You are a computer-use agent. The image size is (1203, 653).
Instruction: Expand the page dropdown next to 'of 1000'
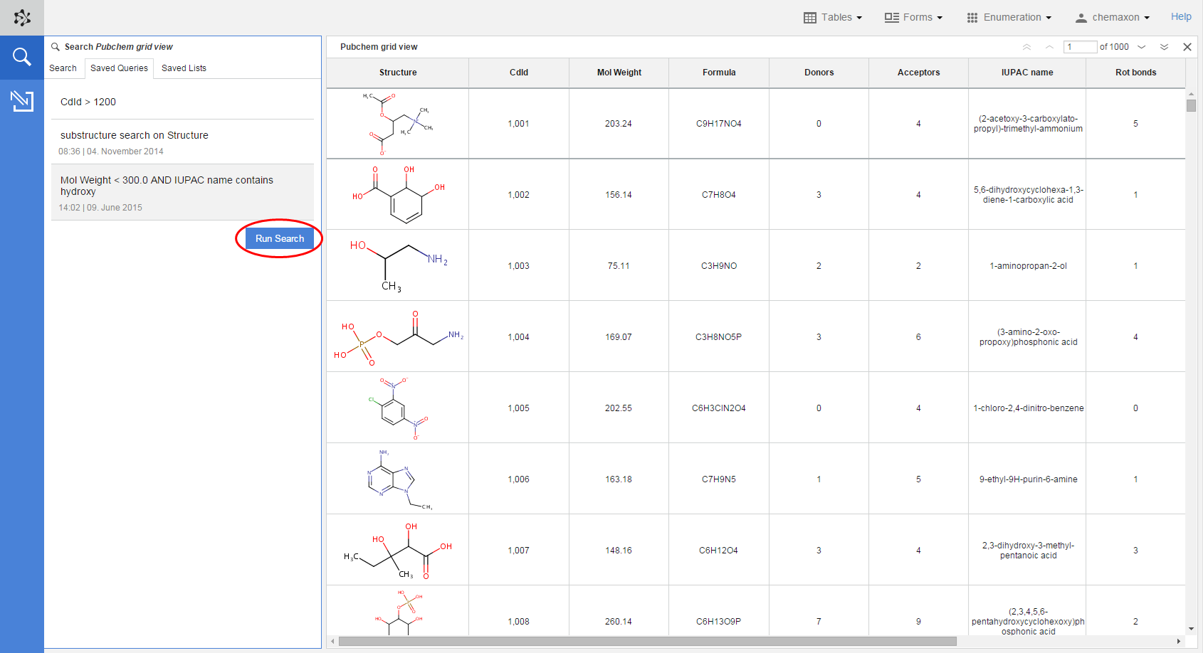[1142, 46]
